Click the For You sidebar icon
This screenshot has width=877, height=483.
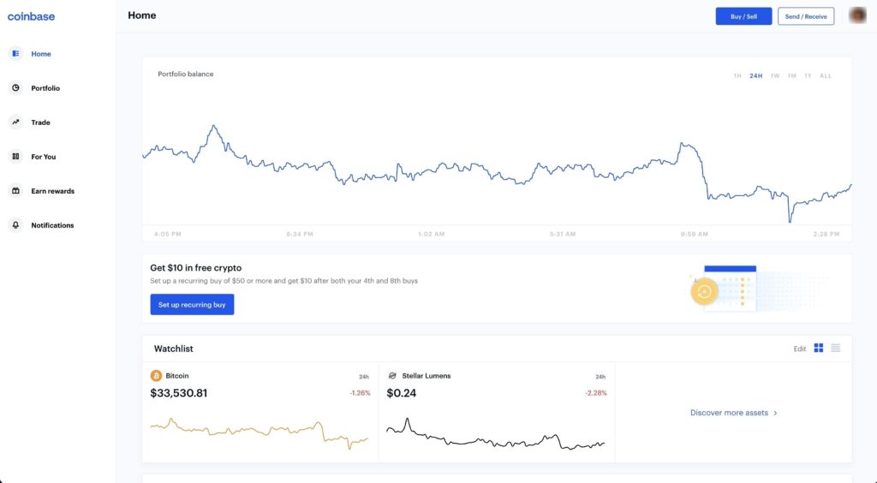15,157
